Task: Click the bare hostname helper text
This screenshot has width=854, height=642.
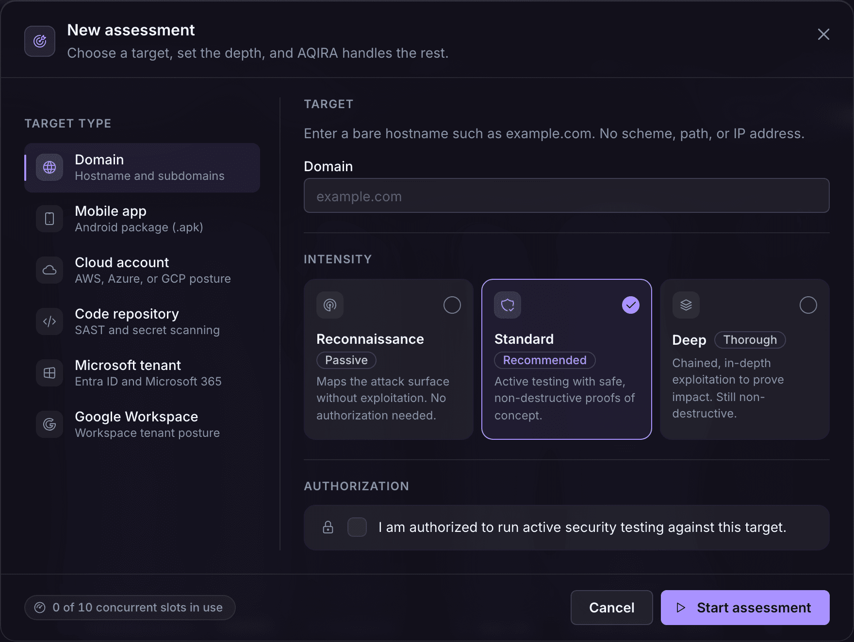Action: point(554,133)
